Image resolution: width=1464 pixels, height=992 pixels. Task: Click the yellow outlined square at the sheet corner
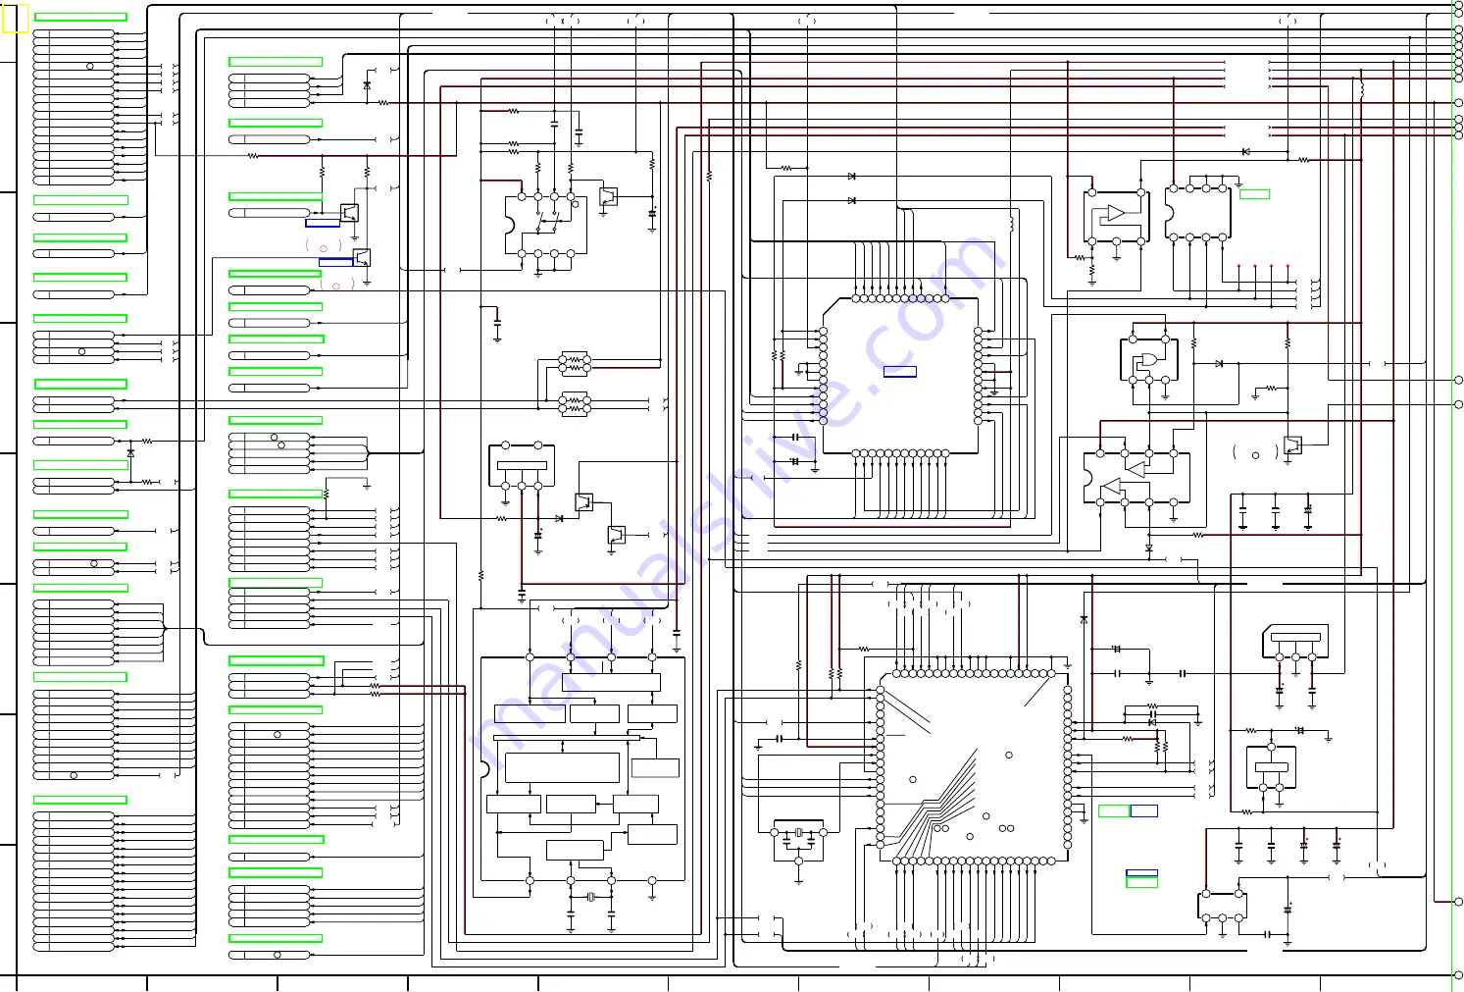coord(15,20)
